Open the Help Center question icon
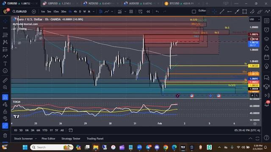Viewport: 271px width, 152px height. pos(266,138)
